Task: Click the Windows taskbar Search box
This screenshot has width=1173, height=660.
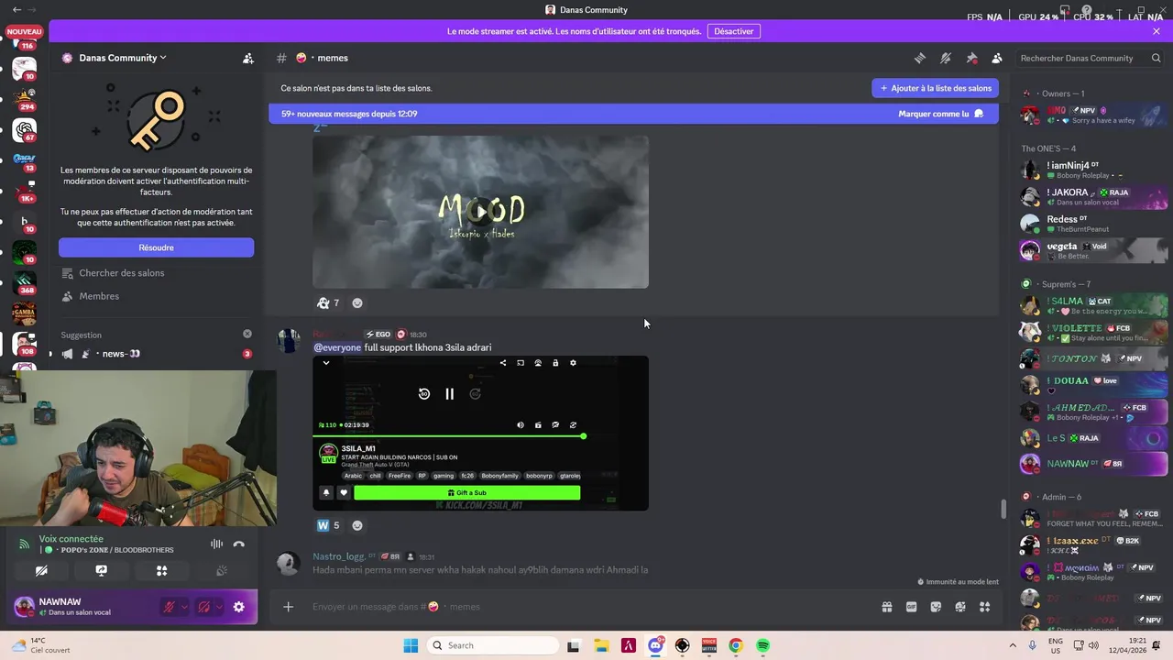Action: [494, 645]
